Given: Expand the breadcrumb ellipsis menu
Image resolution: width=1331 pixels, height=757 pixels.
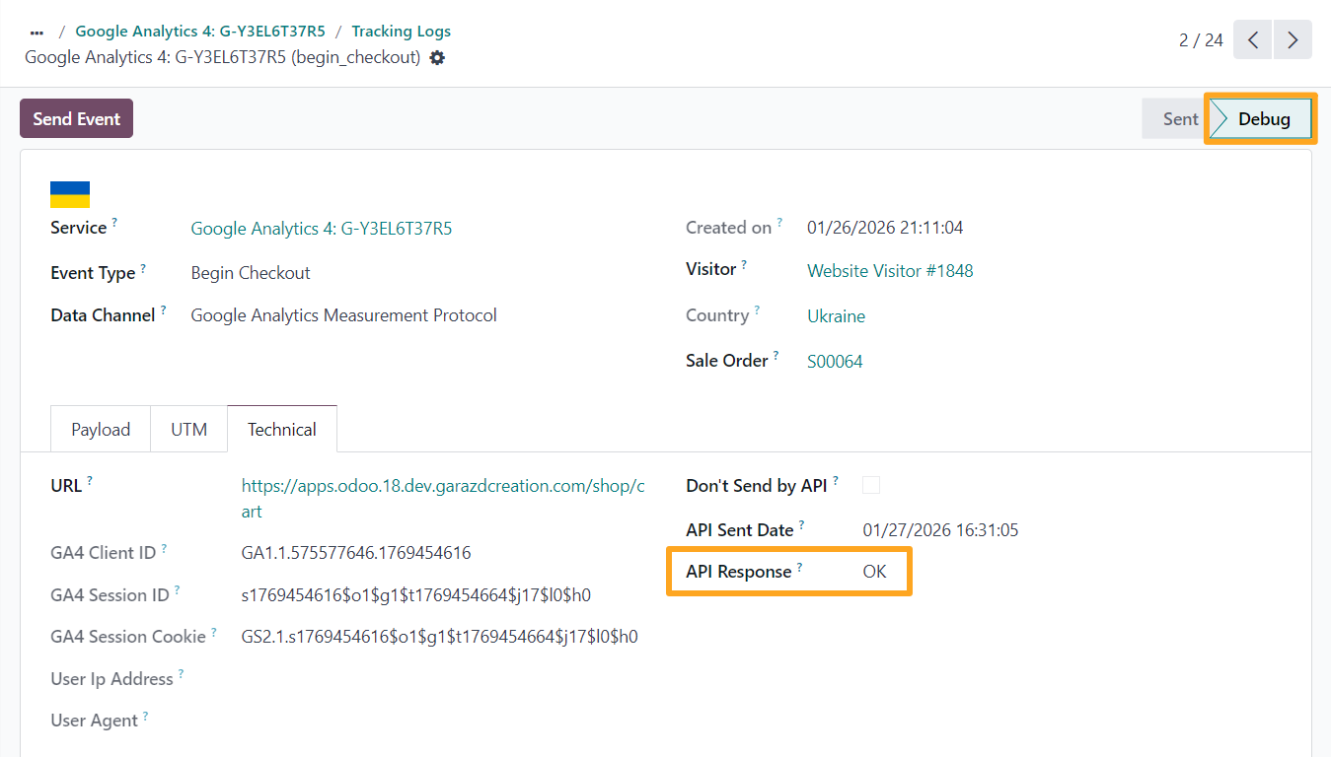Looking at the screenshot, I should (x=37, y=32).
